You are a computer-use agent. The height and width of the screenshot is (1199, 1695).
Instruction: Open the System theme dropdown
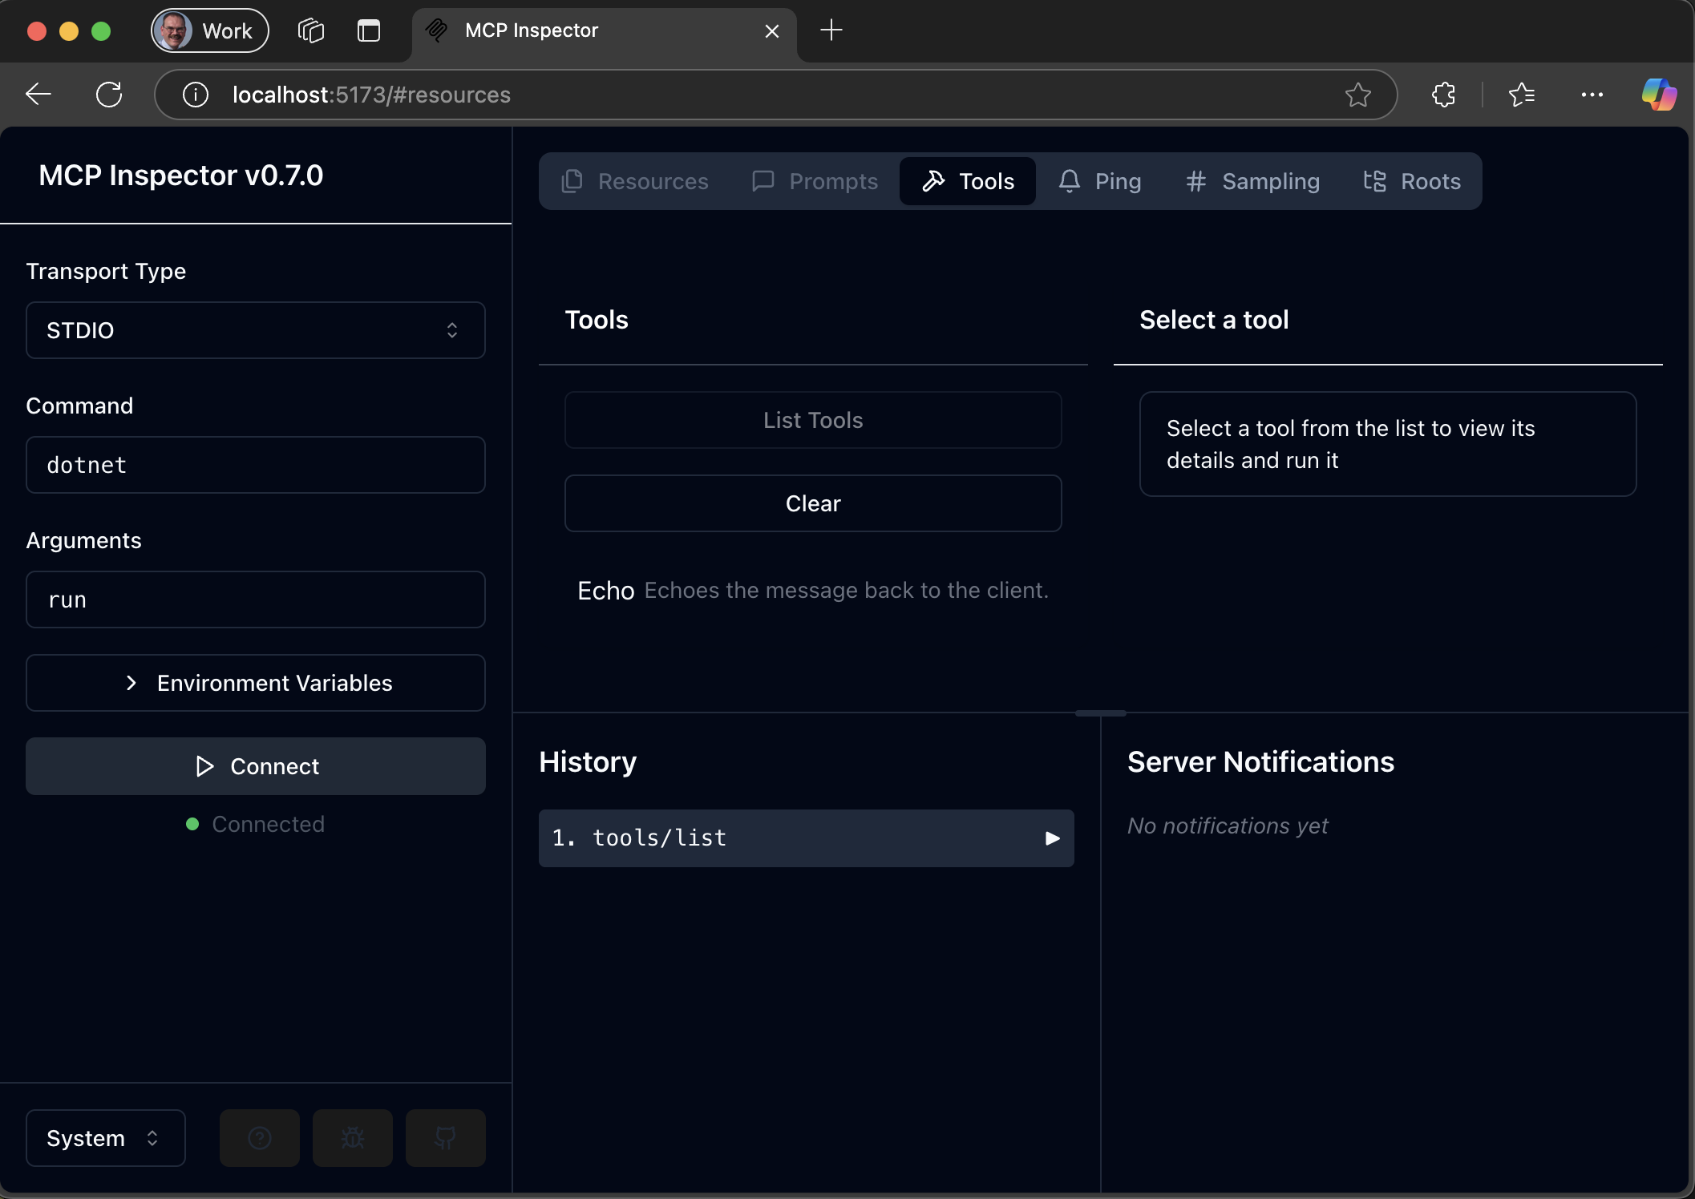[x=106, y=1138]
